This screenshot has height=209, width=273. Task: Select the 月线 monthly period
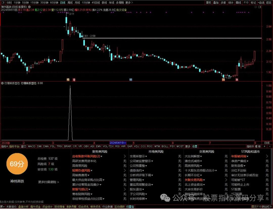[x=77, y=3]
